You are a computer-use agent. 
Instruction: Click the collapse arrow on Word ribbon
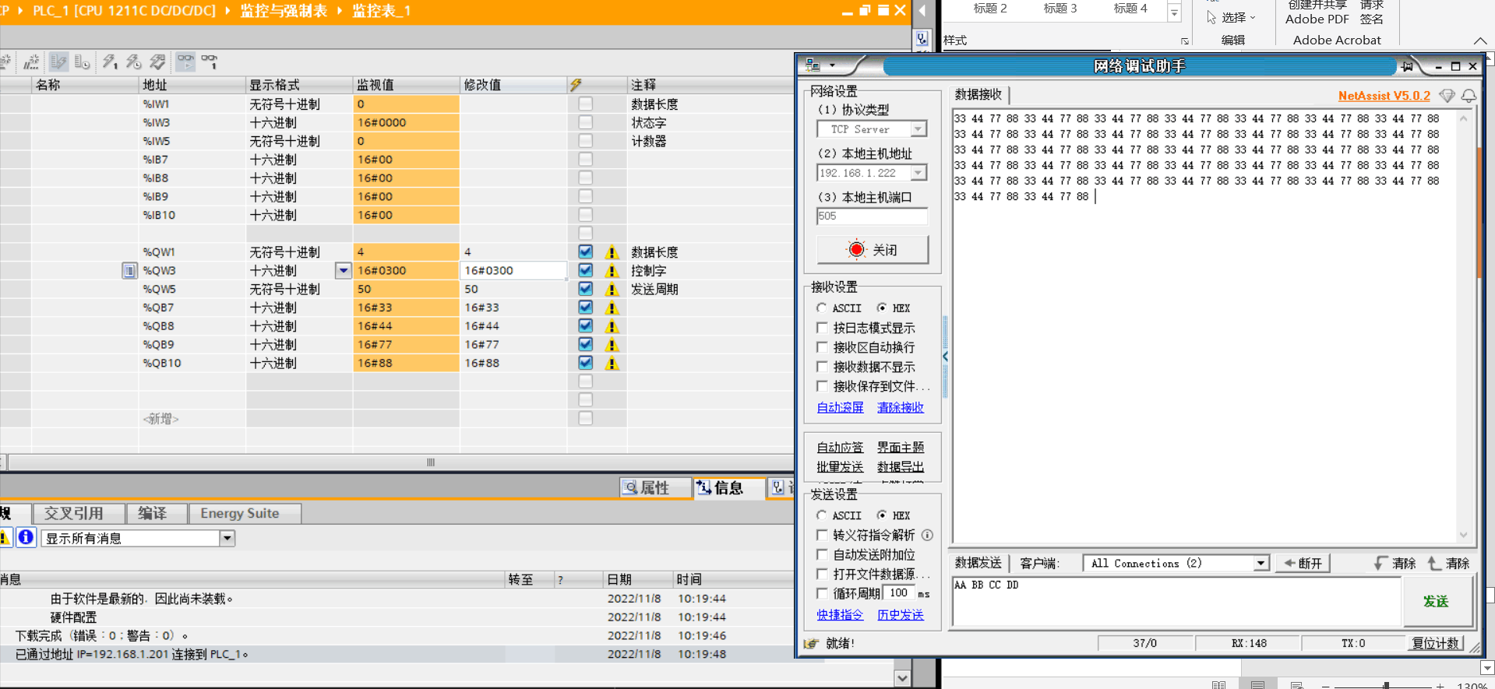pyautogui.click(x=1479, y=40)
